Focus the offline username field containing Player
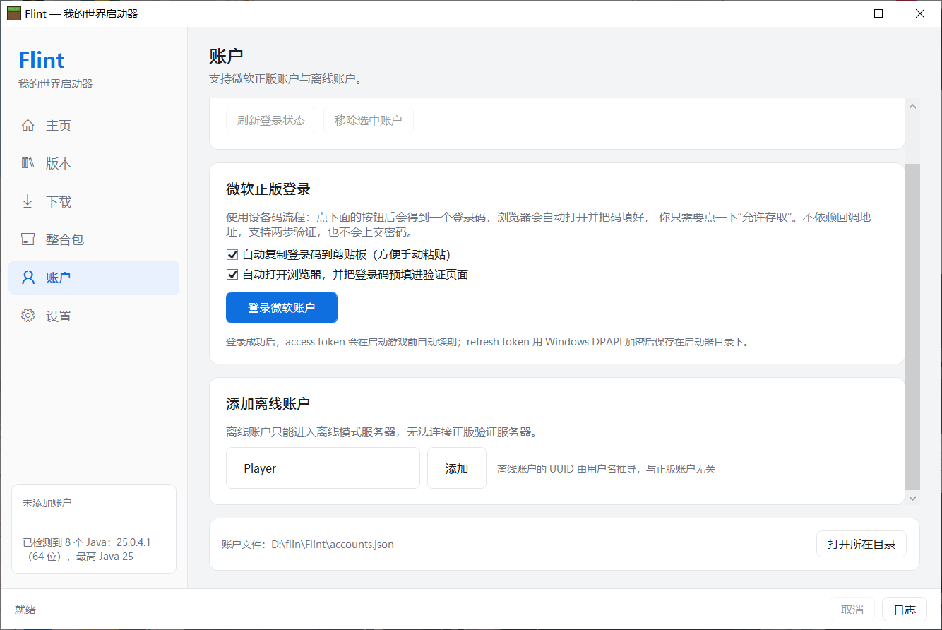 coord(323,468)
